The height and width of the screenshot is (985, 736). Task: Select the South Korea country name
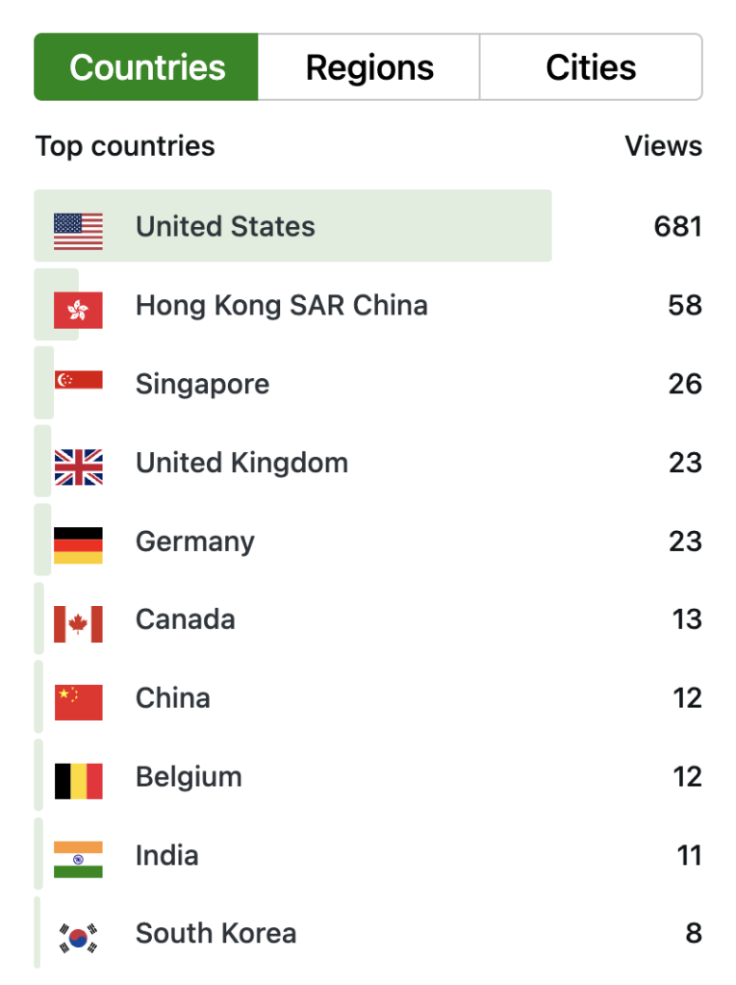tap(216, 934)
